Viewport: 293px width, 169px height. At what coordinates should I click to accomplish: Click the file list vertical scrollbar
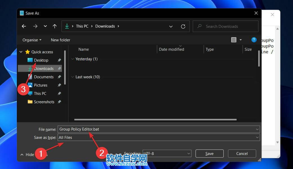259,58
